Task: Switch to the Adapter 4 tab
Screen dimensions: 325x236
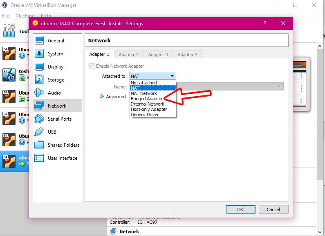Action: (x=187, y=55)
